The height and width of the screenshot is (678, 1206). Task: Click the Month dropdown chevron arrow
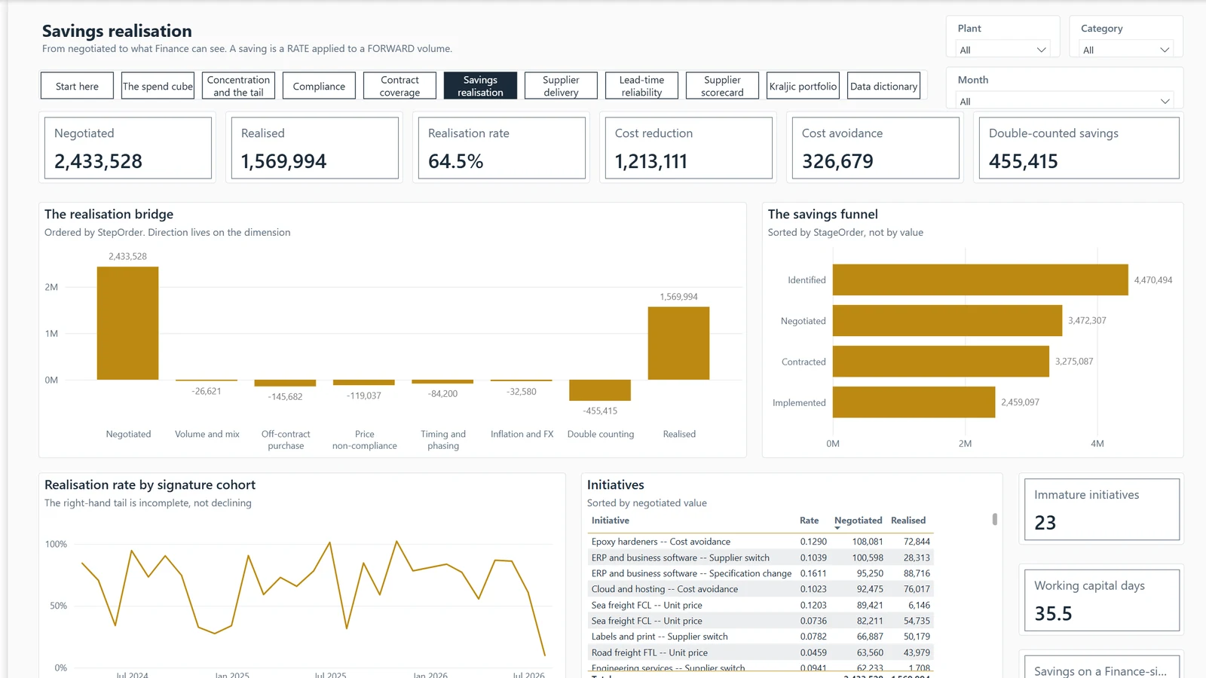[1165, 101]
